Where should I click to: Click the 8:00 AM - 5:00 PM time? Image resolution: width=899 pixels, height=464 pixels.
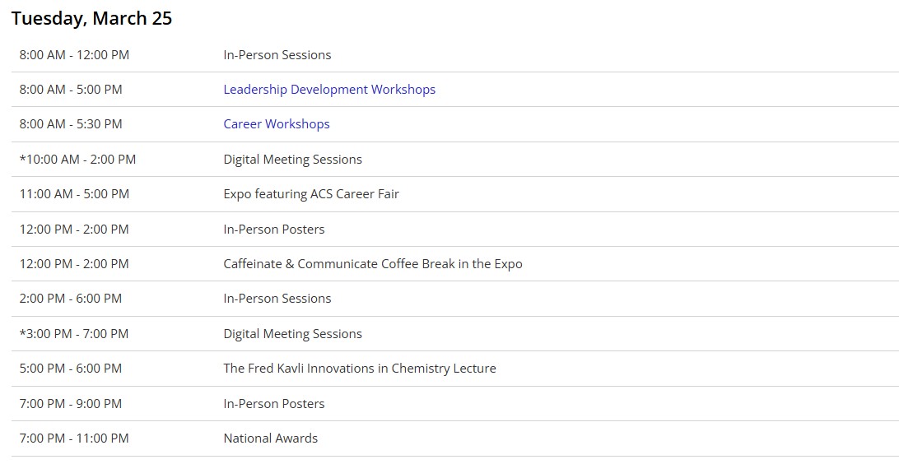(71, 90)
